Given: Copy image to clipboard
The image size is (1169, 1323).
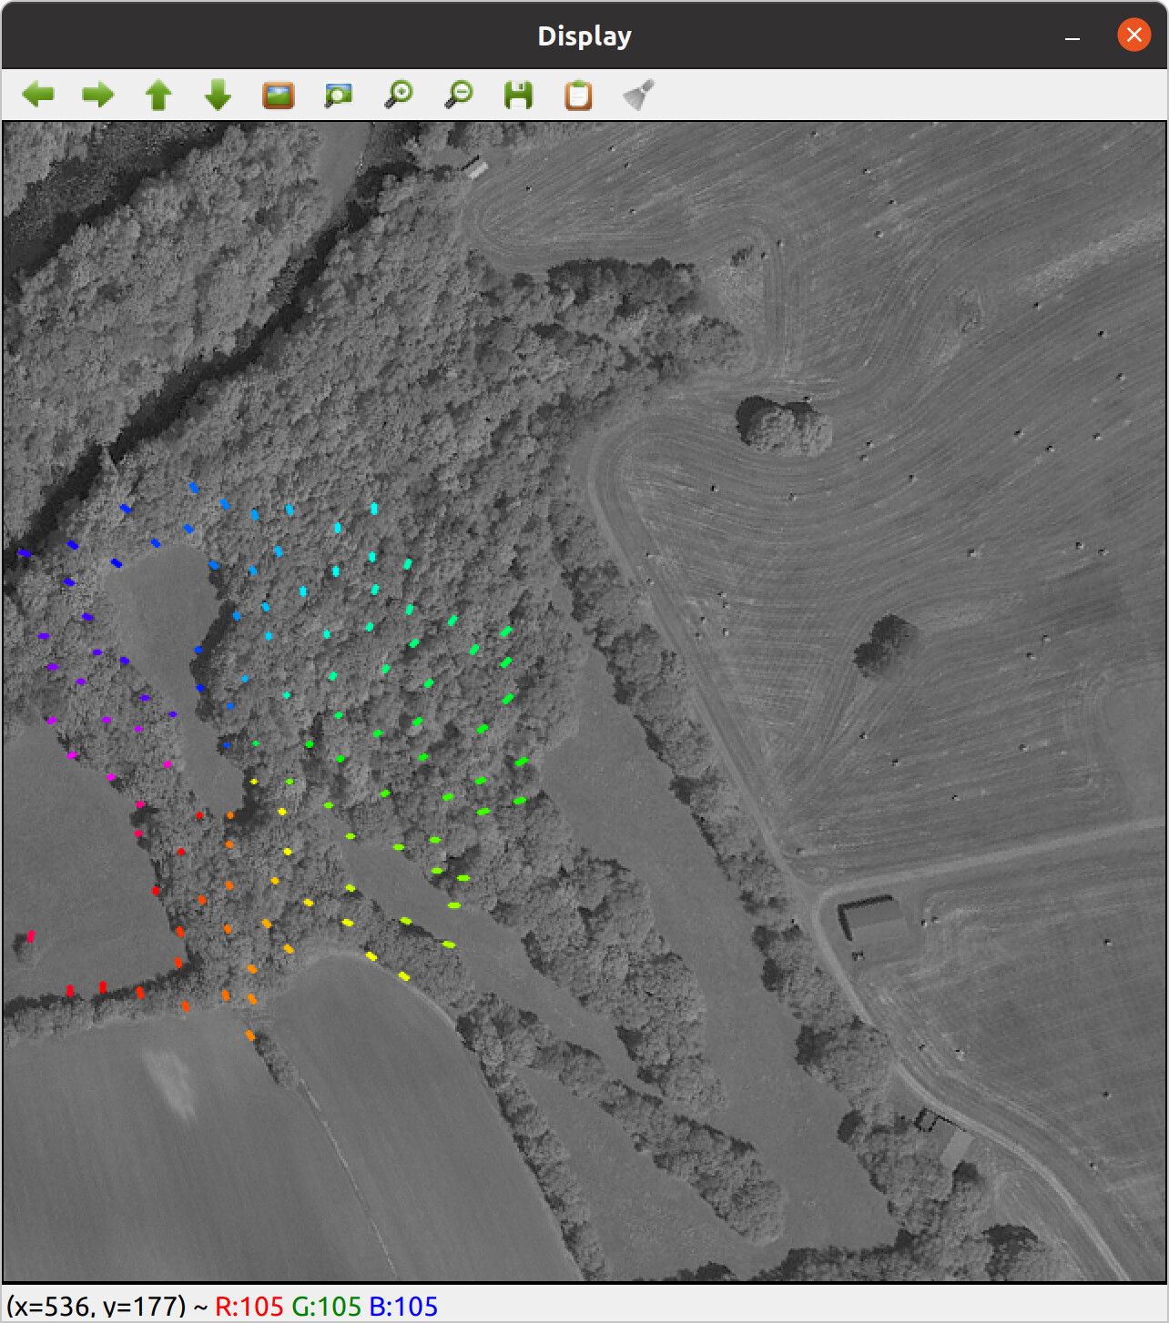Looking at the screenshot, I should [x=578, y=95].
